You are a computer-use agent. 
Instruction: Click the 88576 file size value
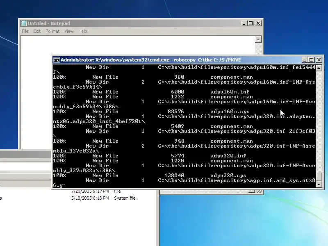[x=176, y=112]
